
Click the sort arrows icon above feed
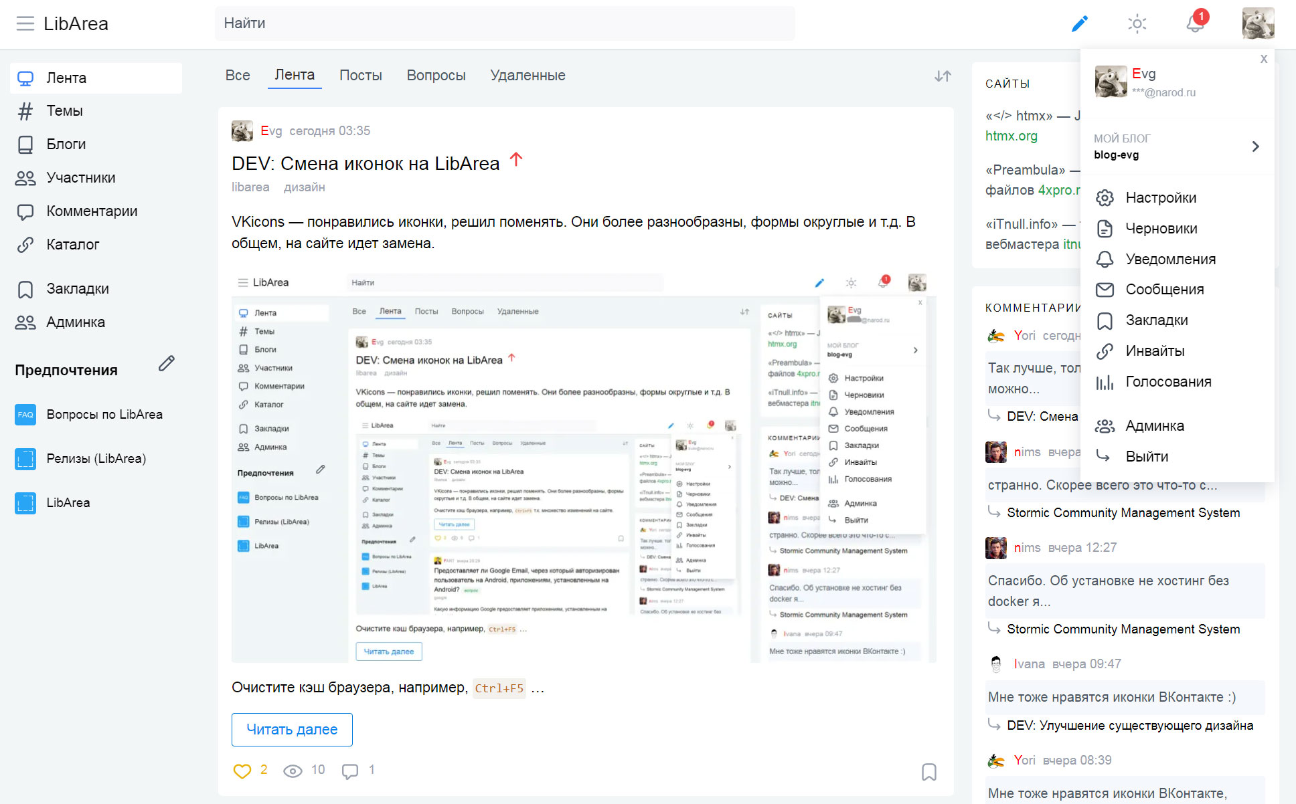tap(943, 76)
